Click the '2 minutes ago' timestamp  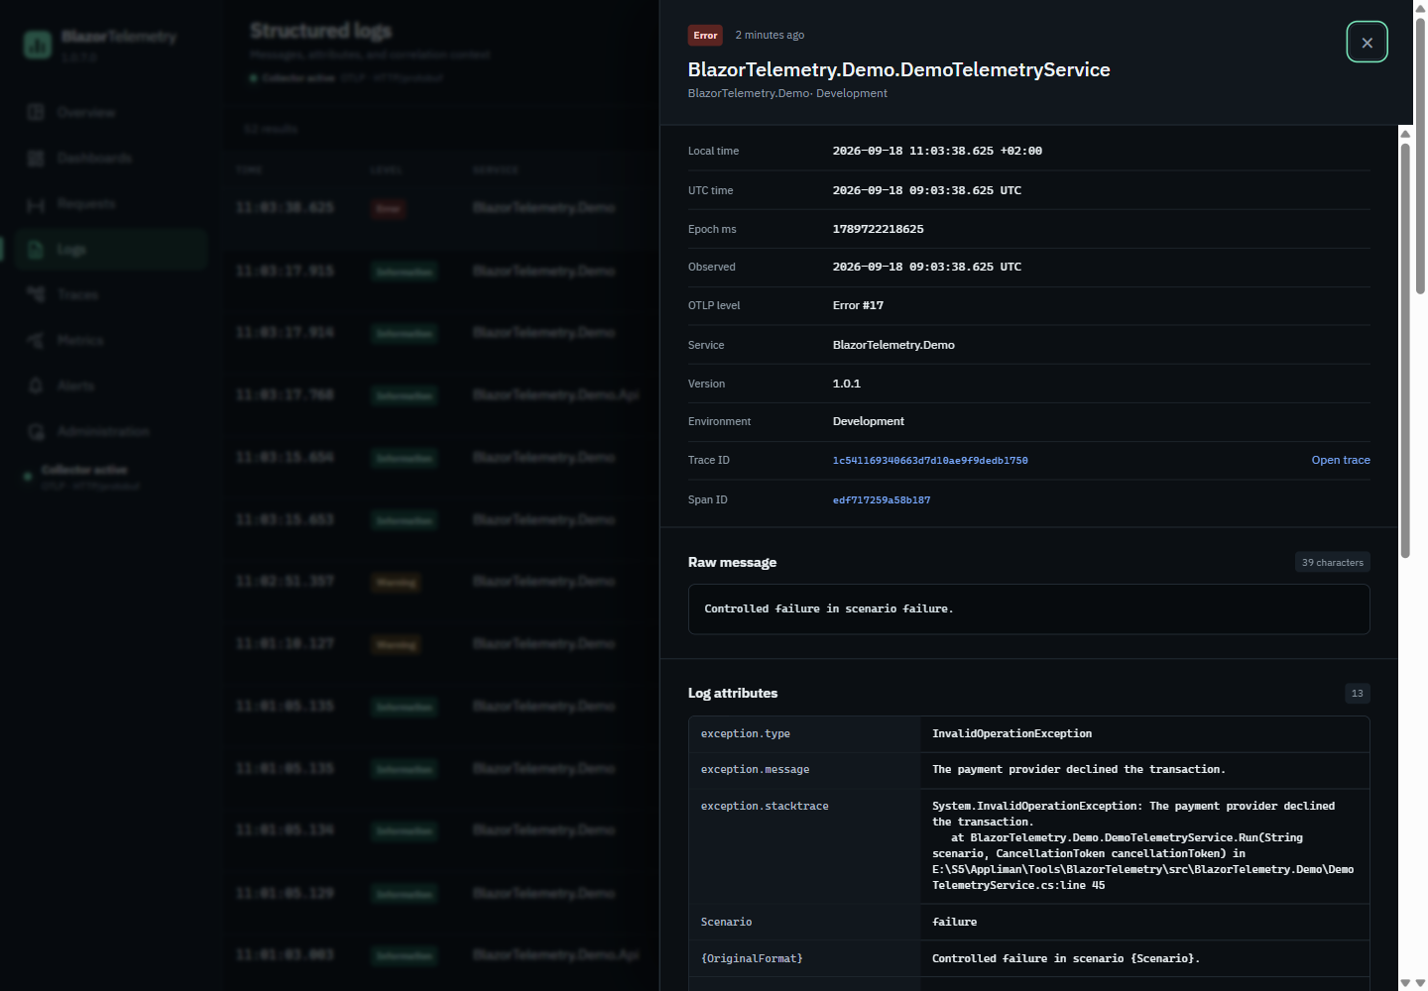pos(770,36)
